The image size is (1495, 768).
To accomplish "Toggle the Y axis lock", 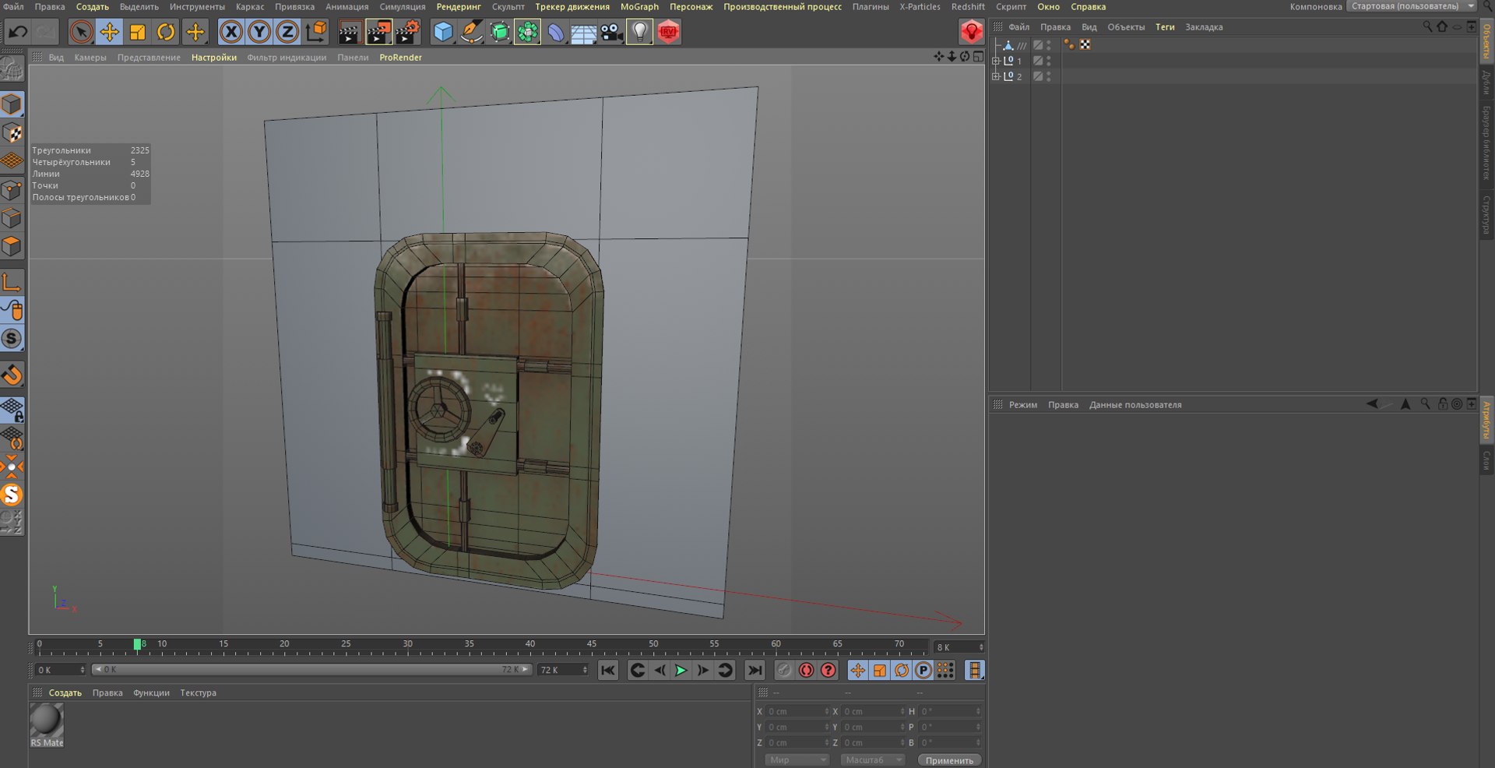I will tap(259, 32).
